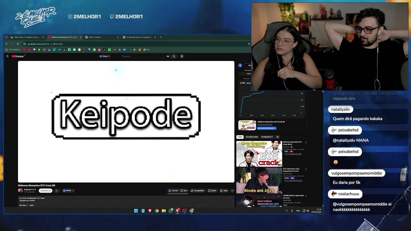The image size is (411, 231).
Task: Click the browser address bar URL
Action: tap(45, 44)
